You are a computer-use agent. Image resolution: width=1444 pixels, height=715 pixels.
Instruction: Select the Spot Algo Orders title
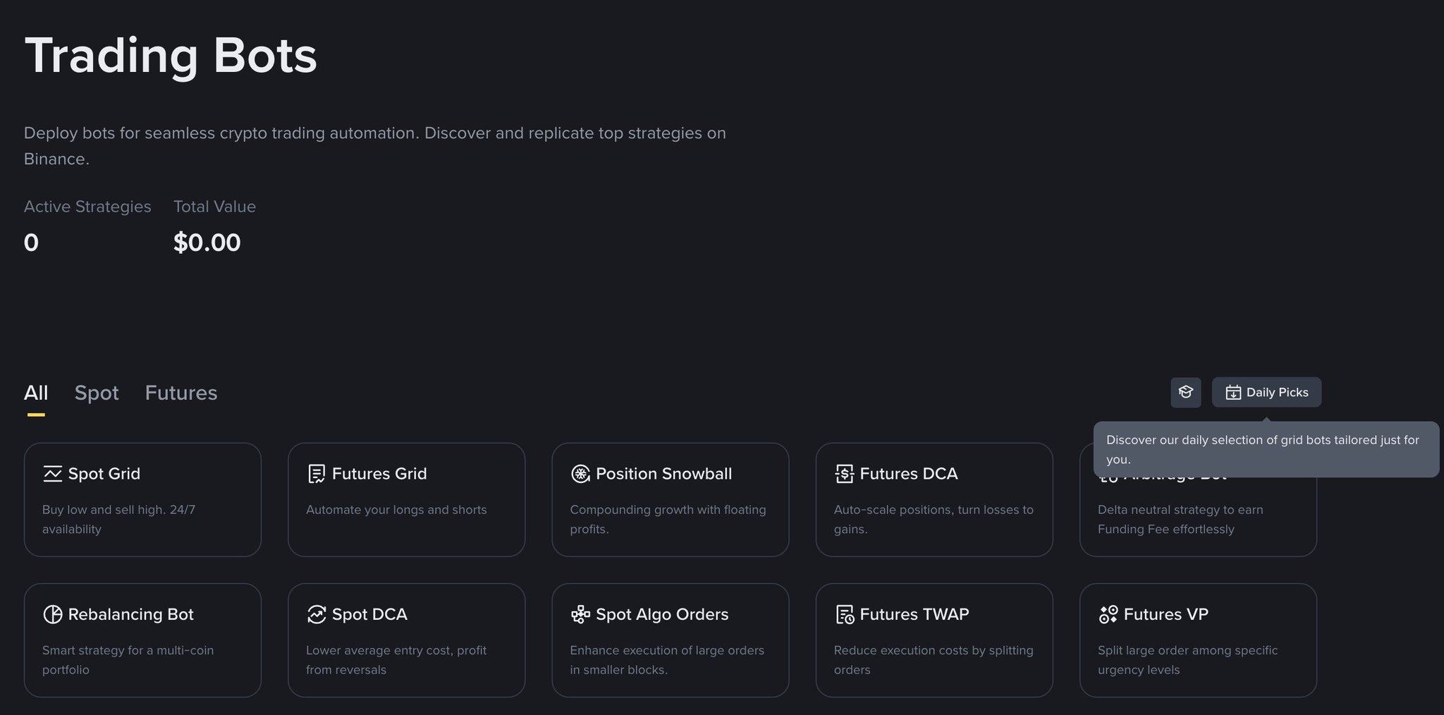[x=662, y=614]
